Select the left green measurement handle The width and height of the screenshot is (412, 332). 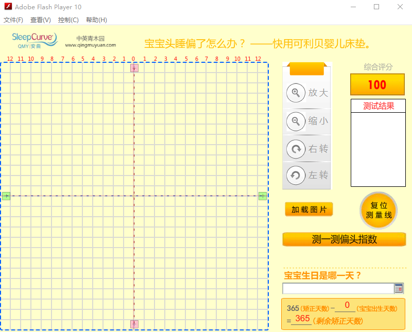[x=6, y=196]
